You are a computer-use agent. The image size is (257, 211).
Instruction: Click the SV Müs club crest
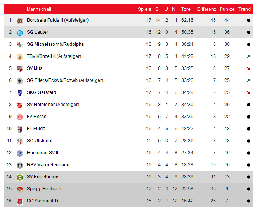coord(20,69)
